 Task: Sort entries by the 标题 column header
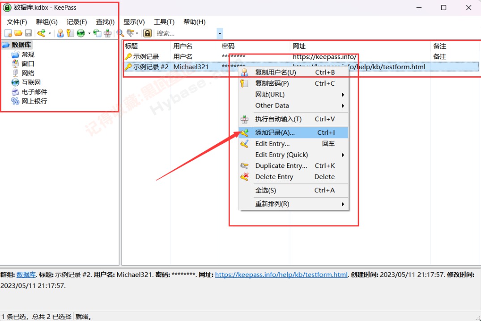pyautogui.click(x=147, y=46)
